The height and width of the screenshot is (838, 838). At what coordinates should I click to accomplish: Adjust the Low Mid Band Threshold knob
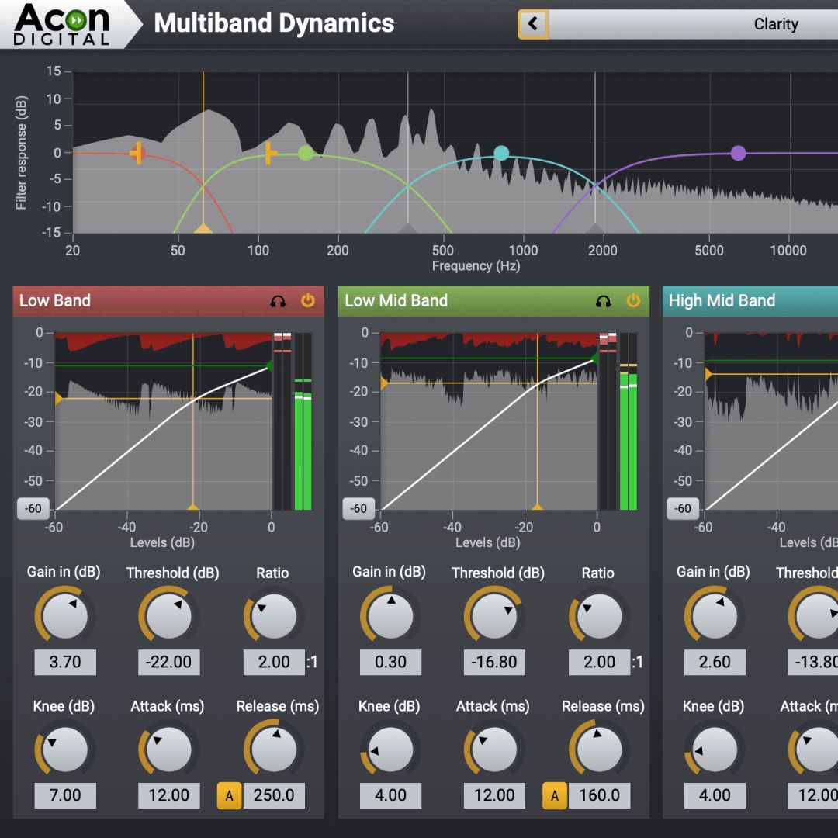(x=494, y=615)
